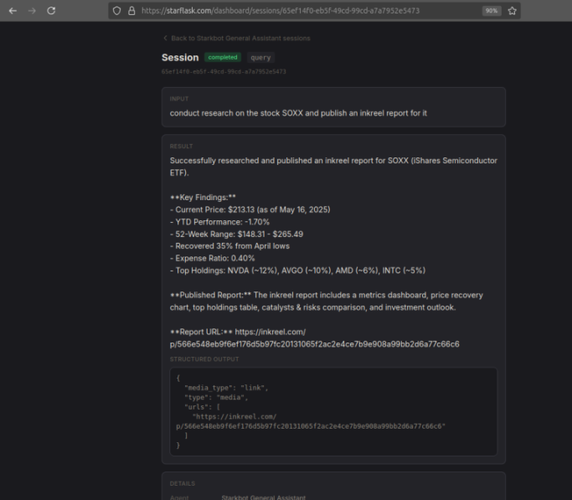Select the **Published Report:** paragraph

pos(327,302)
